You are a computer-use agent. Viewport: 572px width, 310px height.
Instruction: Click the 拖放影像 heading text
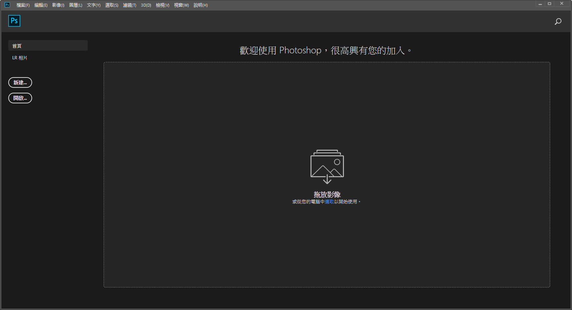point(327,194)
